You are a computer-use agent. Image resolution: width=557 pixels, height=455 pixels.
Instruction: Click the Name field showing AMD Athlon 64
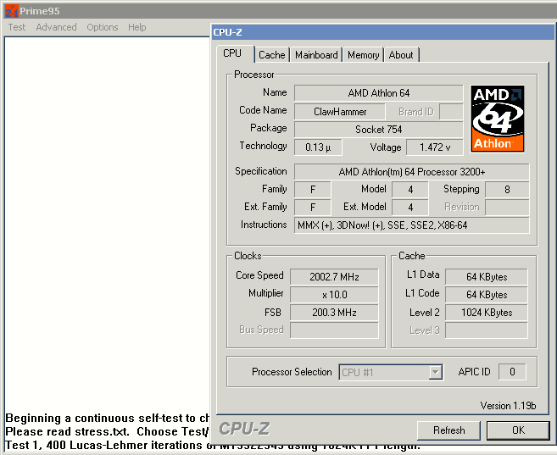[x=379, y=93]
